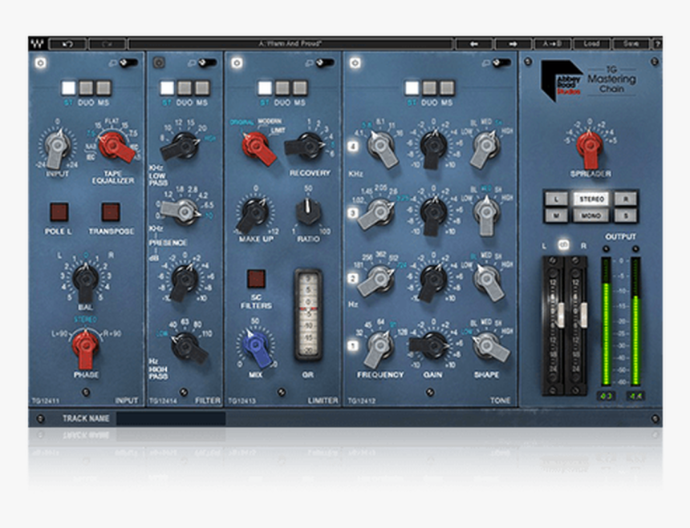Viewport: 690px width, 528px height.
Task: Toggle the Tone module power switch
Action: coord(501,62)
